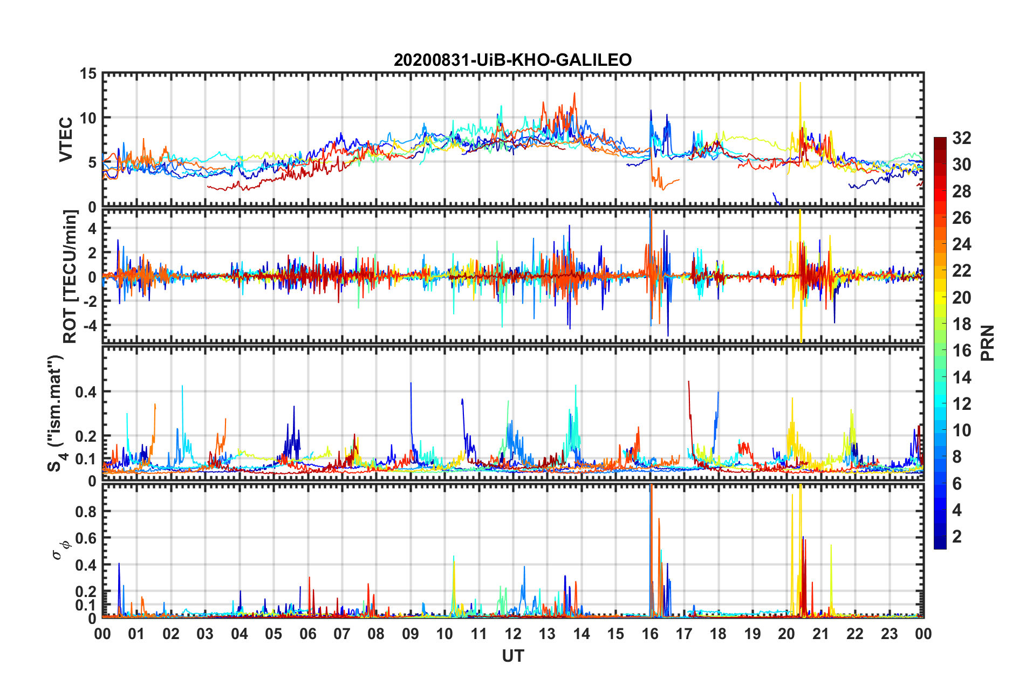Click x-axis tick label 18

718,634
